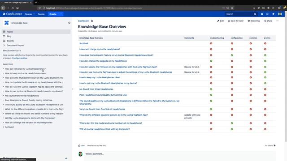This screenshot has width=287, height=161.
Task: Open 'How to keep my Lucha Headphones clean' tree page
Action: pos(25,73)
